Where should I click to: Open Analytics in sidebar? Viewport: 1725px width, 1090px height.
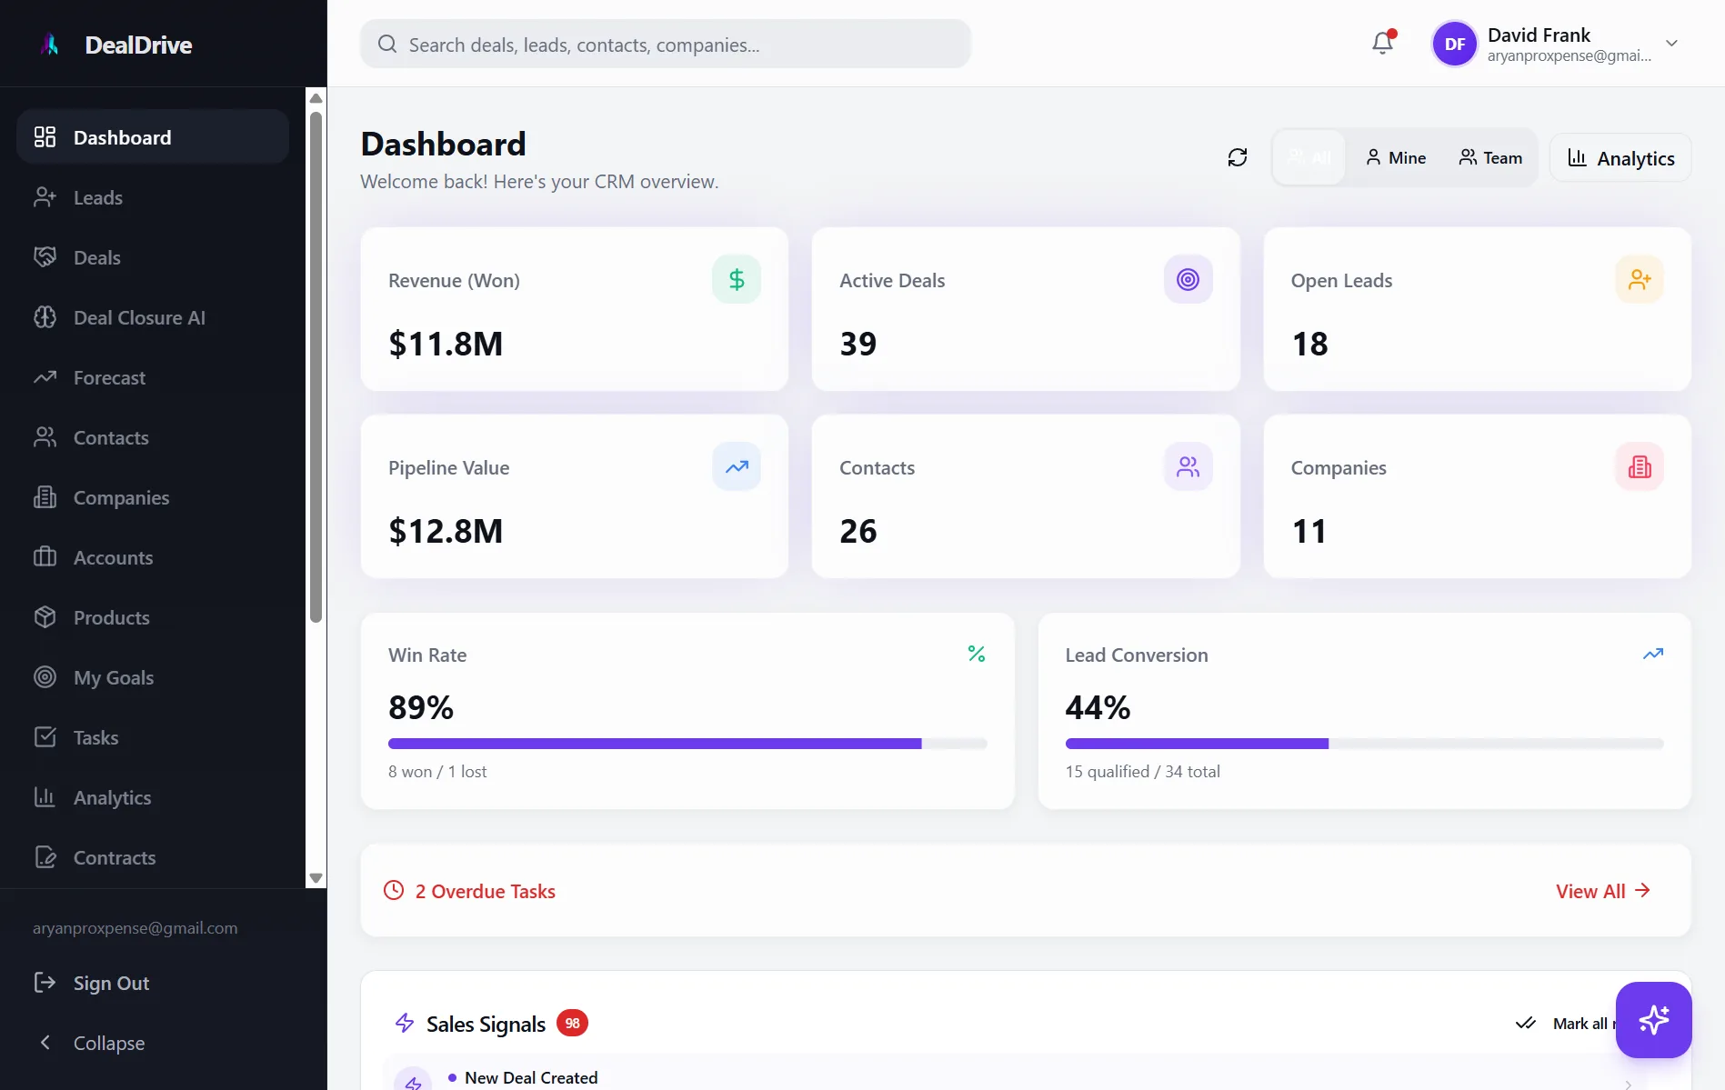click(153, 796)
